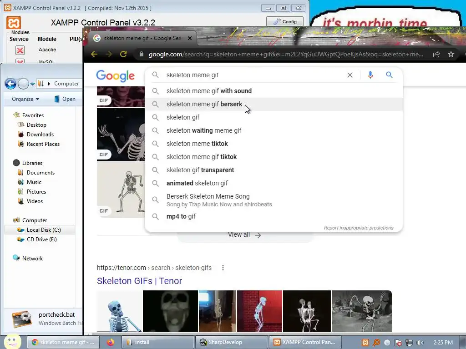Choose suggestion 'skeleton meme gif with sound'
The image size is (466, 349).
274,91
